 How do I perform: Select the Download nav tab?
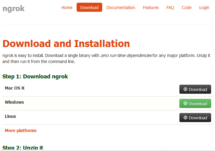click(89, 7)
